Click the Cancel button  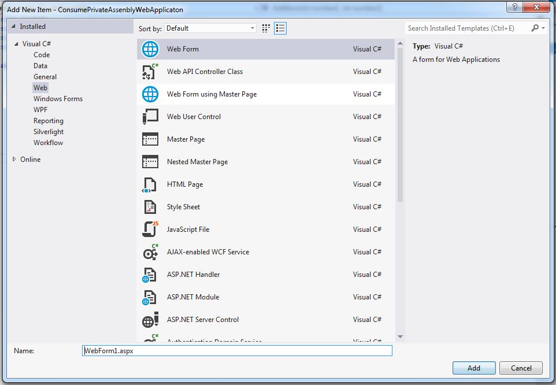(521, 368)
